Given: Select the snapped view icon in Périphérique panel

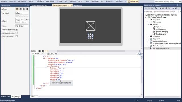Looking at the screenshot, I should click(x=24, y=9).
